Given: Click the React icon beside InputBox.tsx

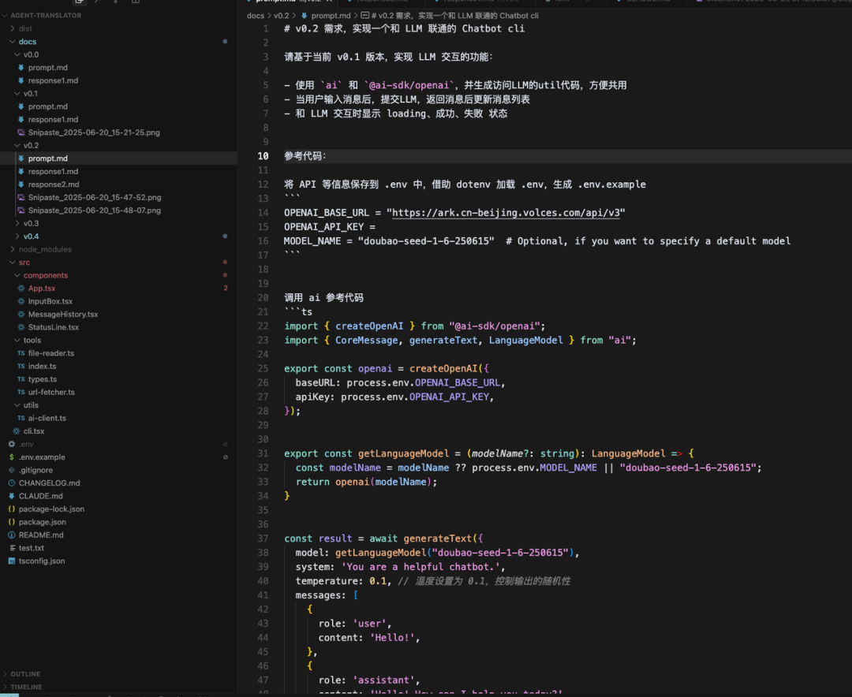Looking at the screenshot, I should tap(21, 301).
